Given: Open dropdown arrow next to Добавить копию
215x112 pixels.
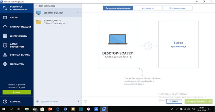Looking at the screenshot, I should point(78,101).
